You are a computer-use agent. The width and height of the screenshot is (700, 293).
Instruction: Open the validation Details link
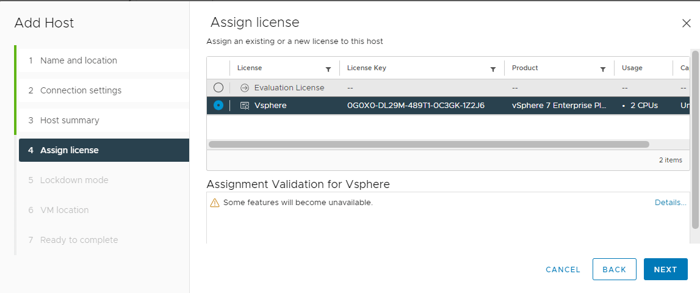[x=671, y=202]
